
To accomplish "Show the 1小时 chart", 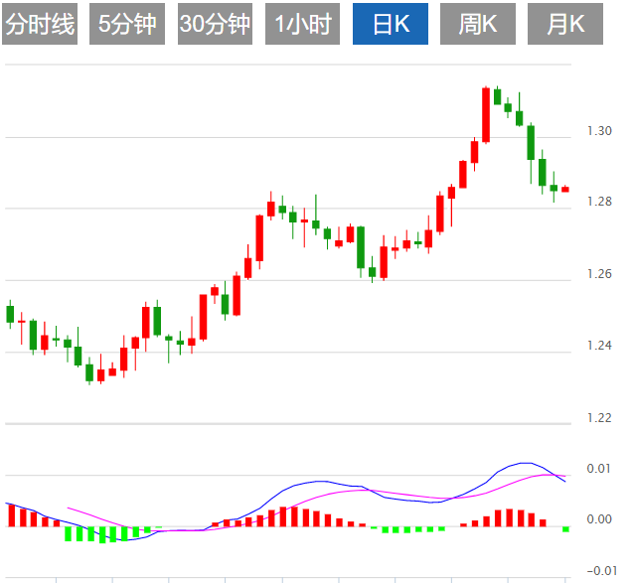I will (x=302, y=24).
